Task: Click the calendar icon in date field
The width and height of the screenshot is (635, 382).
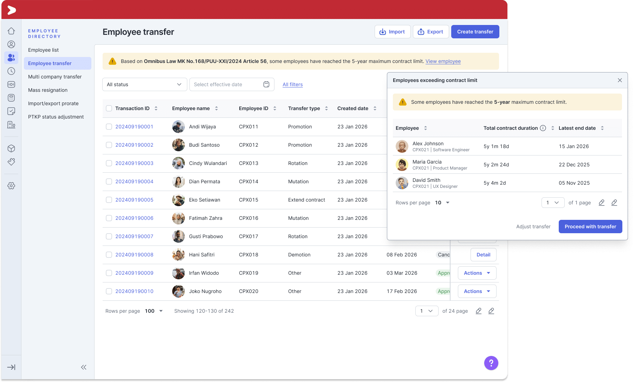Action: click(x=266, y=84)
